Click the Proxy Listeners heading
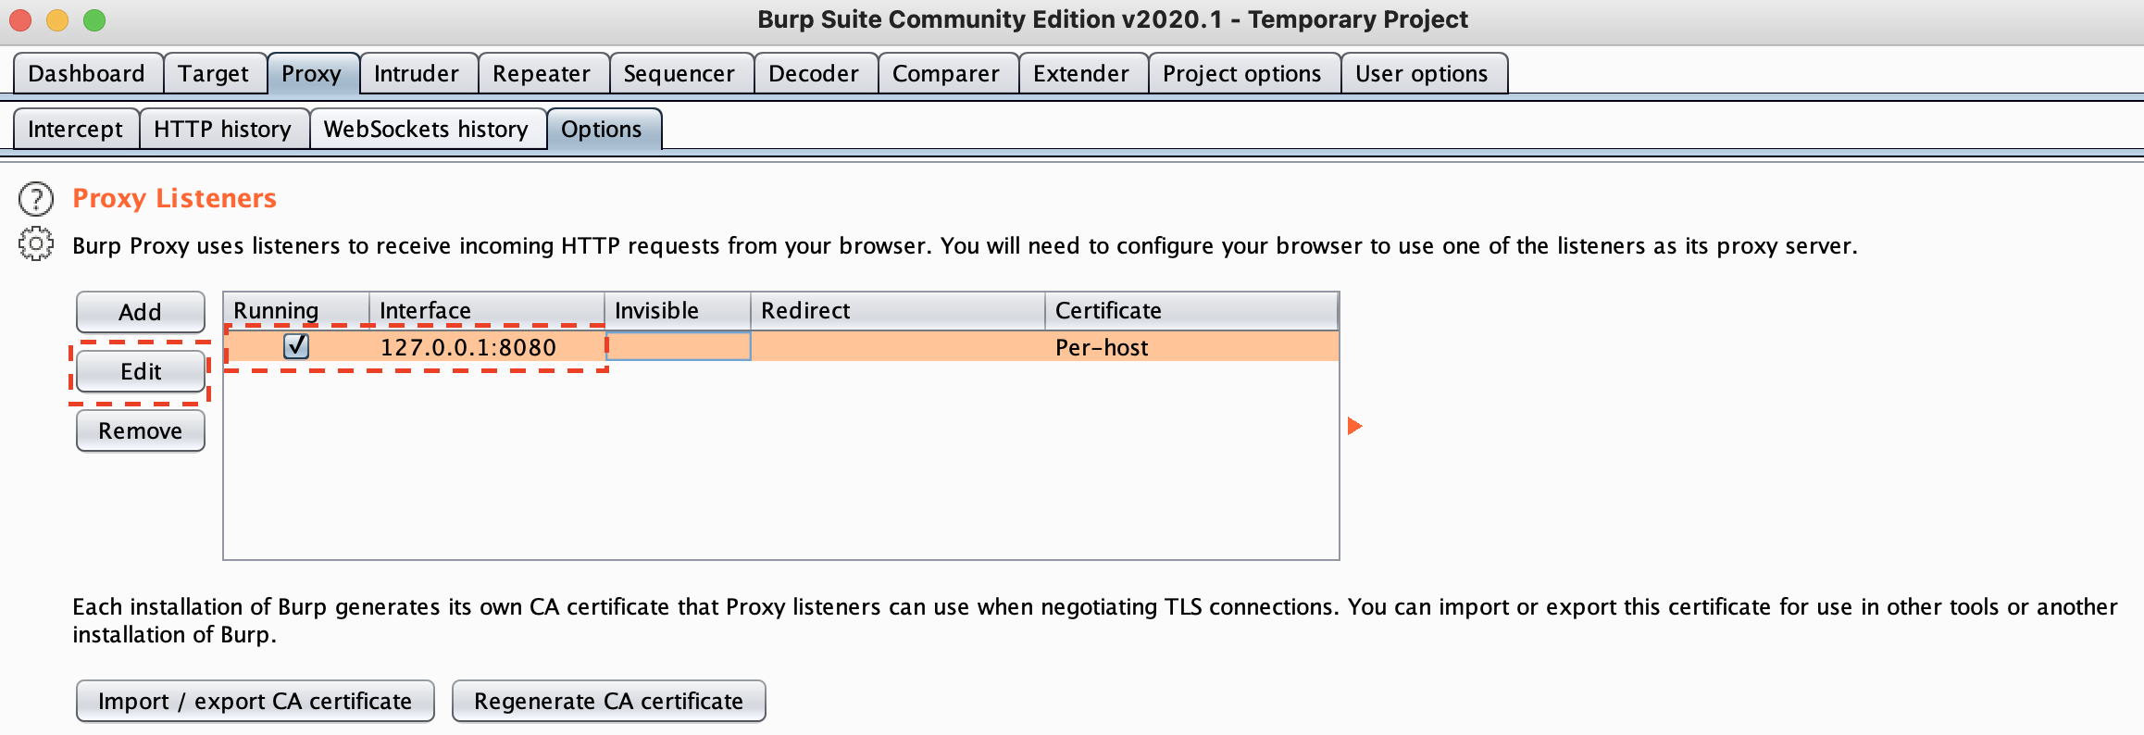 pos(175,198)
